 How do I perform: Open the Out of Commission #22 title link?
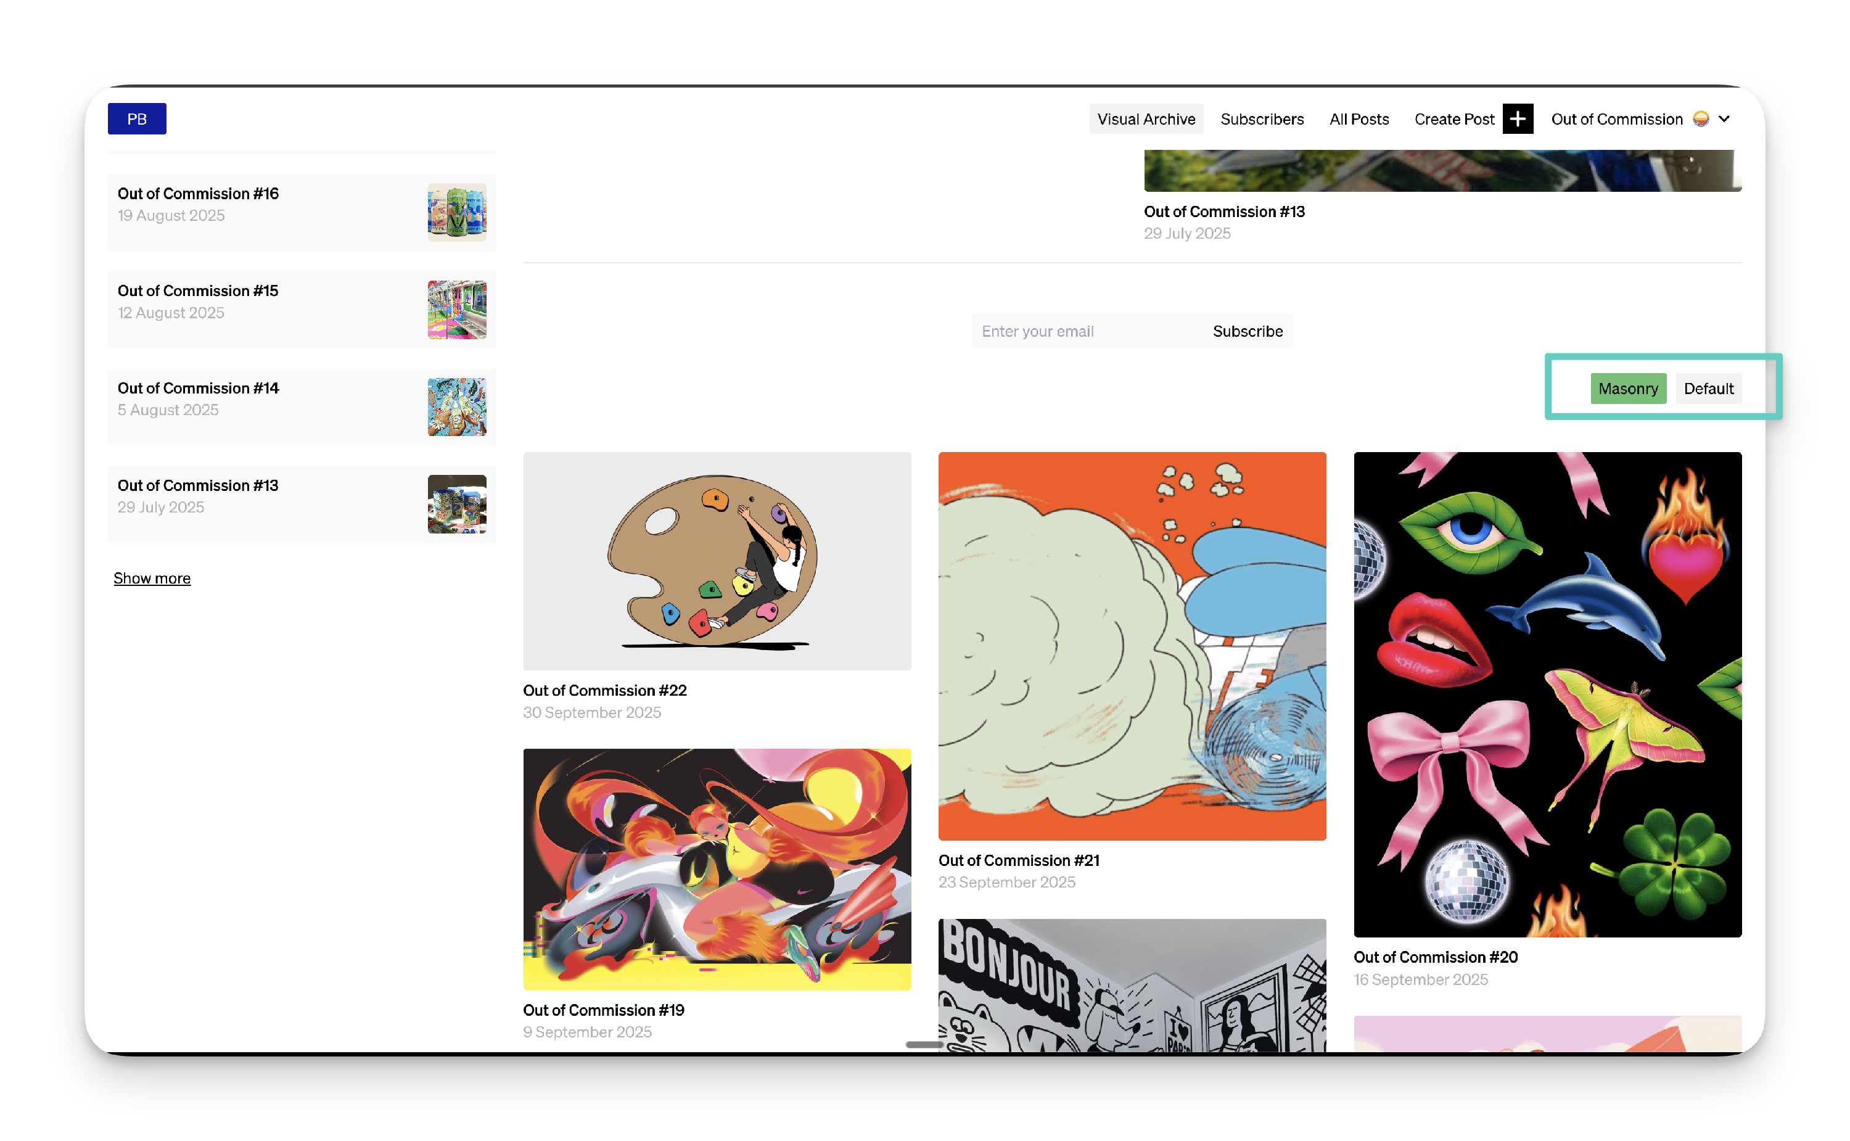[604, 691]
